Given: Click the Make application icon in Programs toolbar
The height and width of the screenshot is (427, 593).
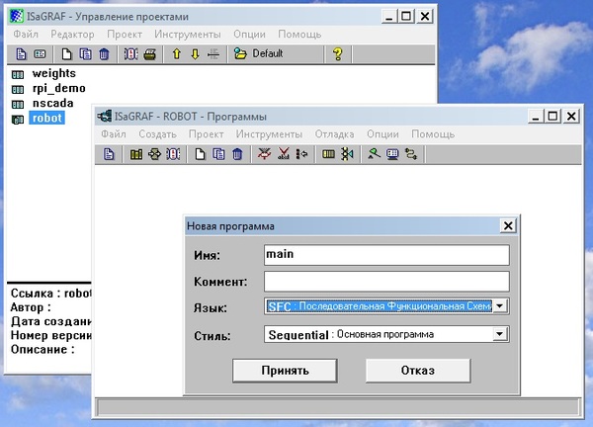Looking at the screenshot, I should 264,154.
